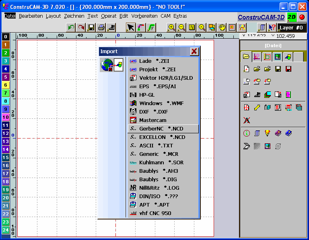Image resolution: width=309 pixels, height=240 pixels.
Task: Select the arrow pointer selection tool
Action: click(130, 27)
